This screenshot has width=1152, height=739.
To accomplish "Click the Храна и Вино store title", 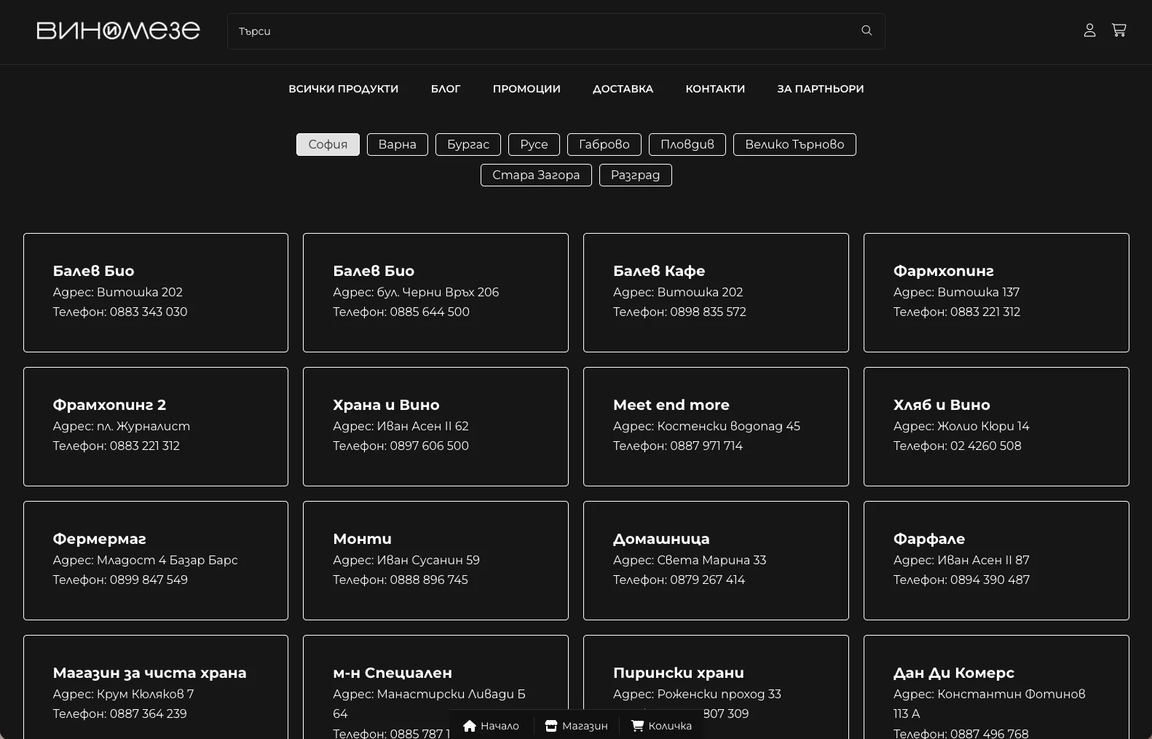I will coord(386,405).
